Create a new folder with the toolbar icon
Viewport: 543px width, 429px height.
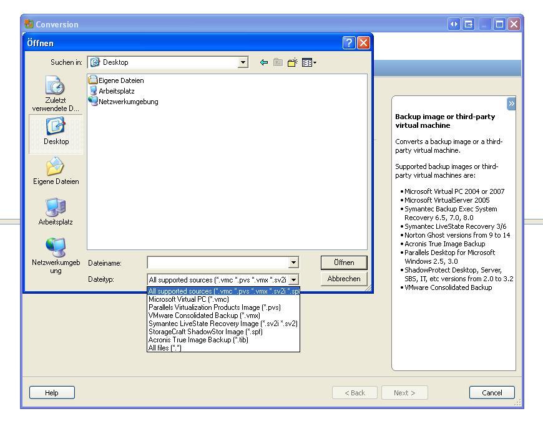coord(292,62)
